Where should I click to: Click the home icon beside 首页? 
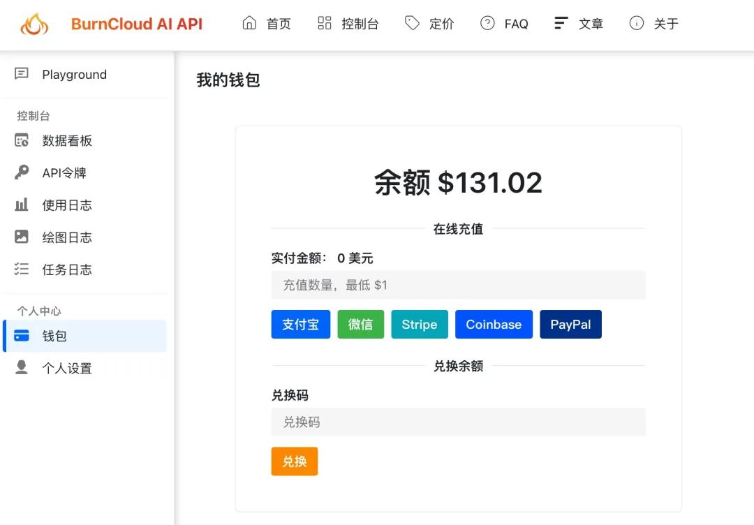coord(249,22)
